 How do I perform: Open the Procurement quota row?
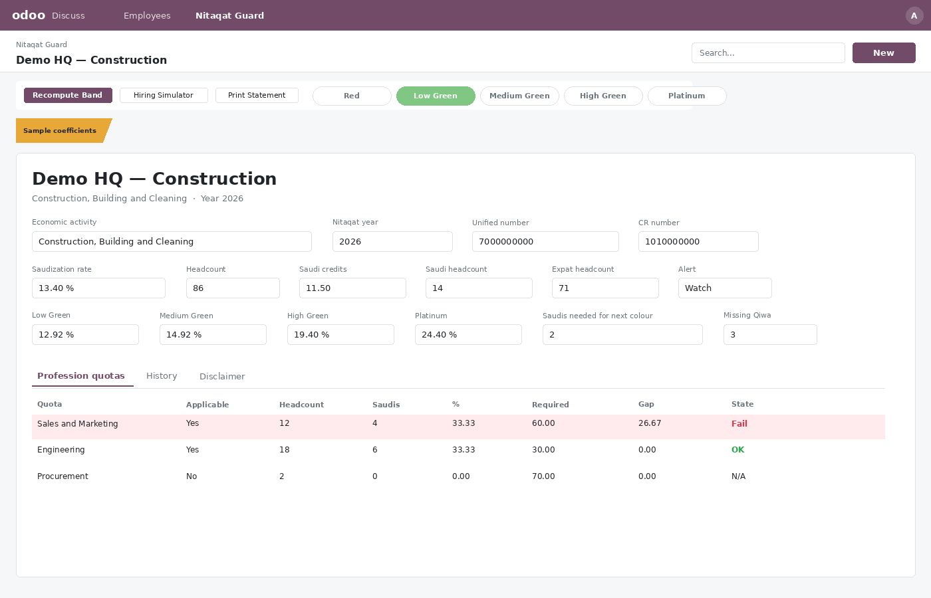click(x=458, y=477)
